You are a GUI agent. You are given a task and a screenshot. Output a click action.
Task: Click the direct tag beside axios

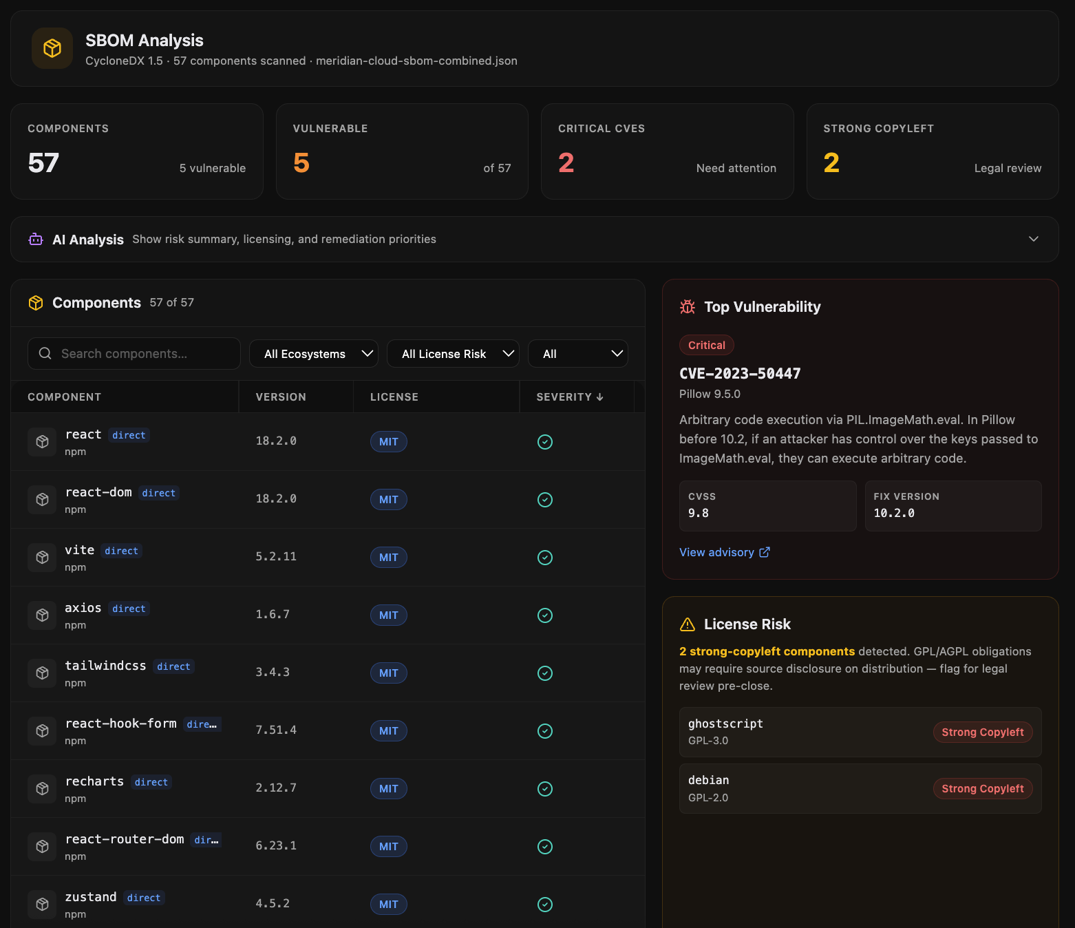[x=129, y=609]
